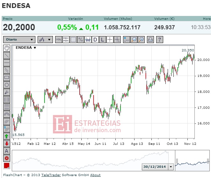Enable the crosshair cursor

coord(110,40)
